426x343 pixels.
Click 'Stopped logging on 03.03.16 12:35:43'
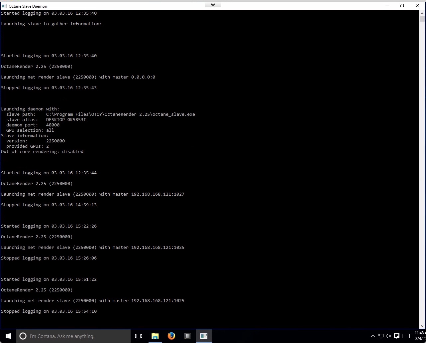pyautogui.click(x=49, y=88)
